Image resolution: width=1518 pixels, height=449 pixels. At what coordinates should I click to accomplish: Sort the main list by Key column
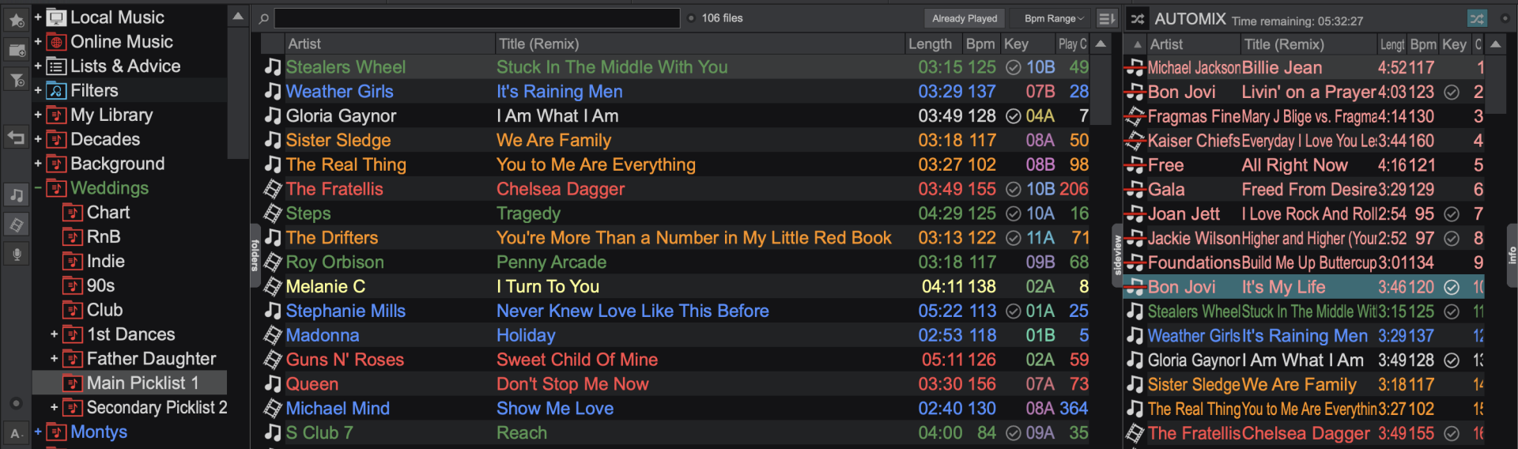(1027, 44)
